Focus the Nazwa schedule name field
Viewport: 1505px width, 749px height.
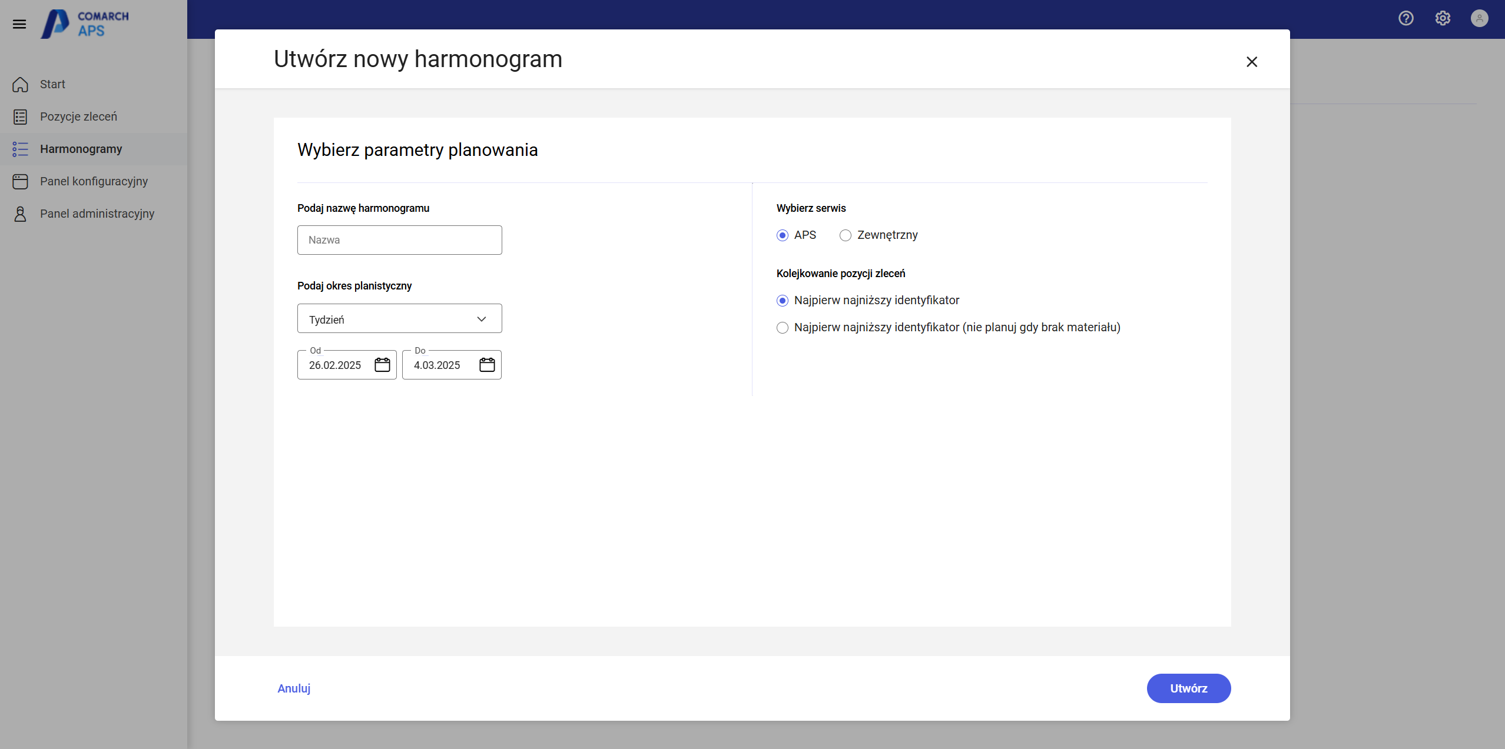(400, 240)
